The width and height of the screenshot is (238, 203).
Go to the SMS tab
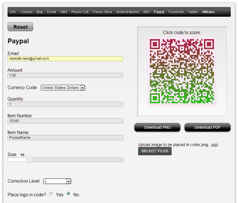(x=64, y=12)
